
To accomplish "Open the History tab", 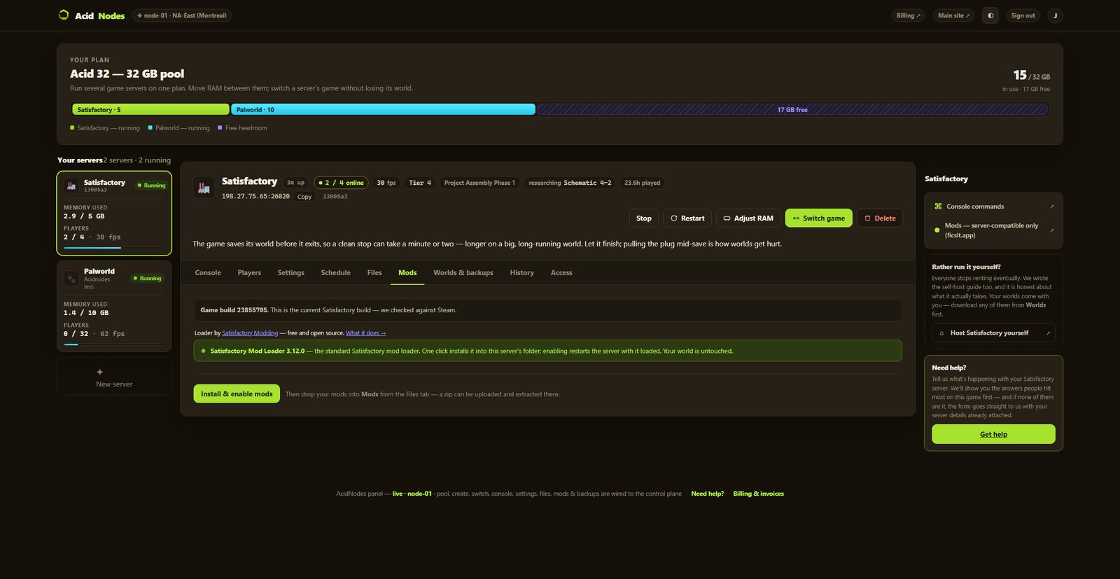I will 522,272.
